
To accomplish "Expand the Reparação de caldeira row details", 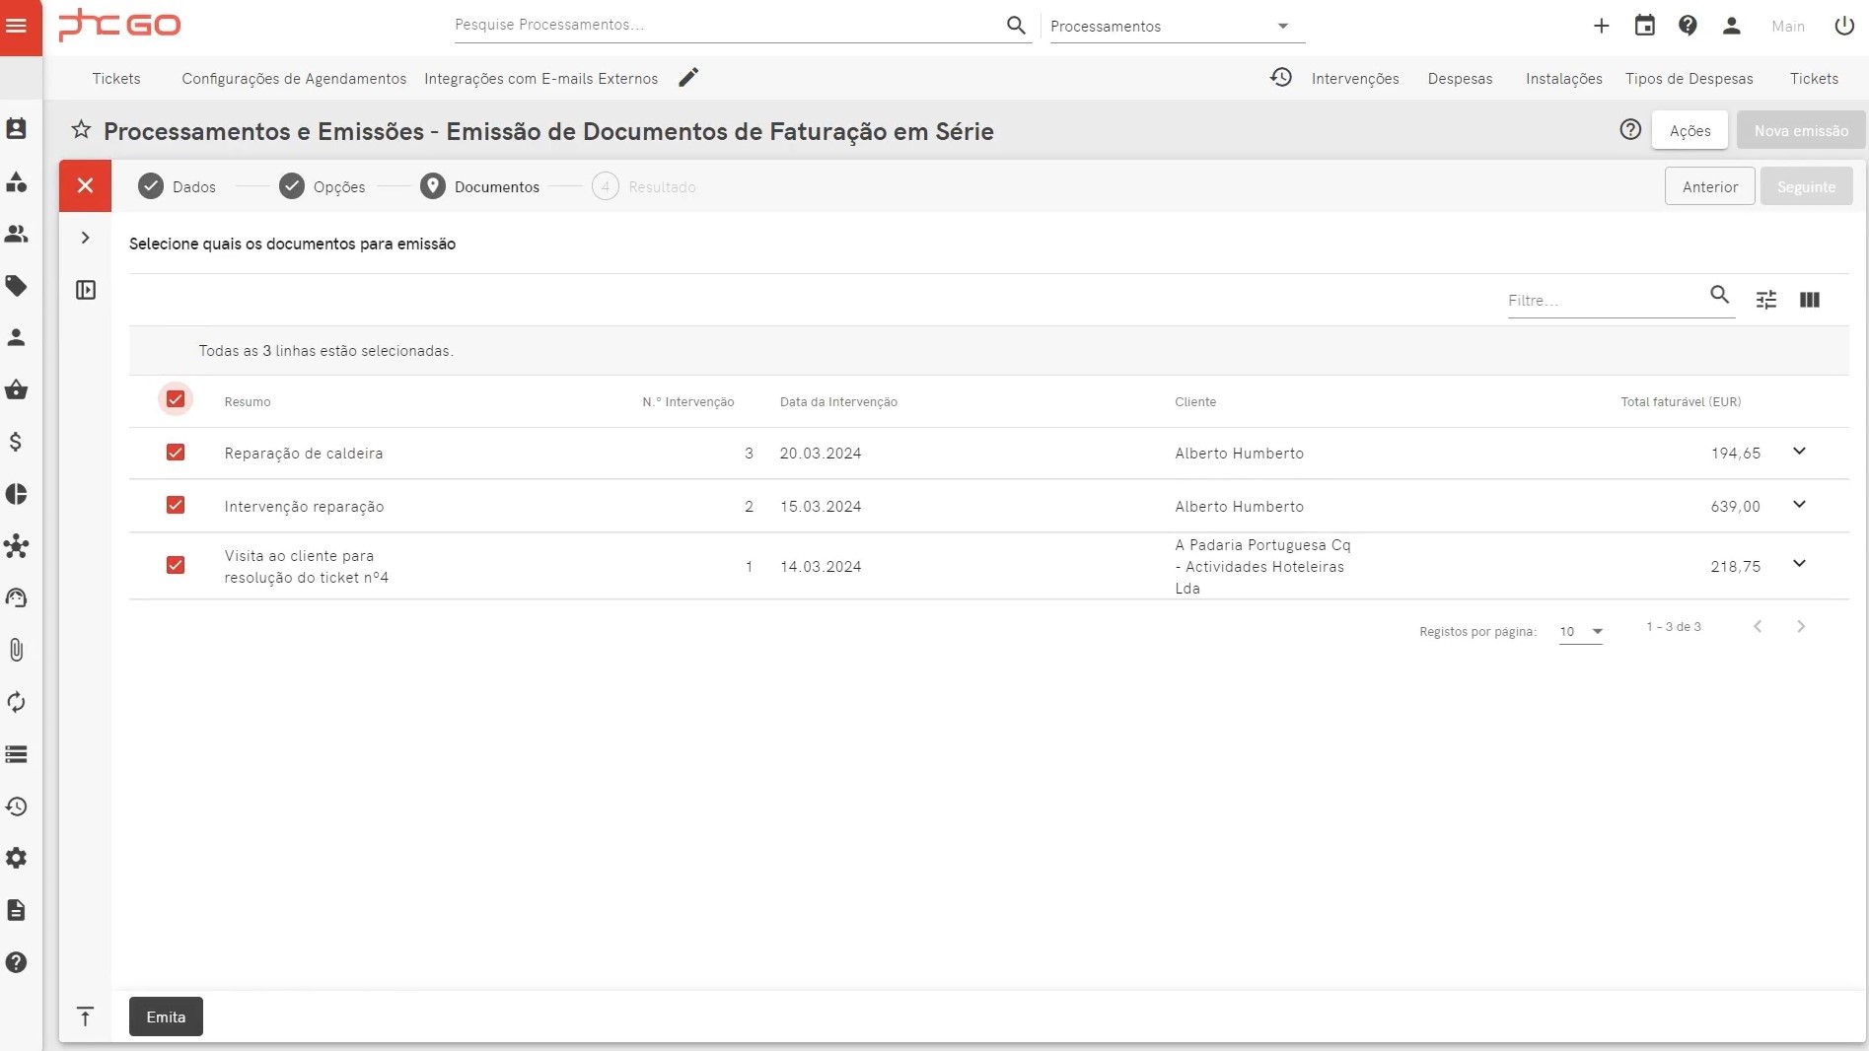I will [x=1799, y=452].
